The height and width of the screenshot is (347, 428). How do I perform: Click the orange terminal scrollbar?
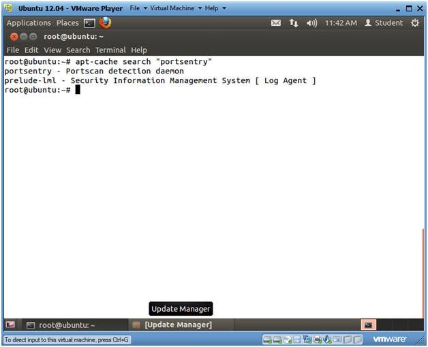(x=423, y=273)
